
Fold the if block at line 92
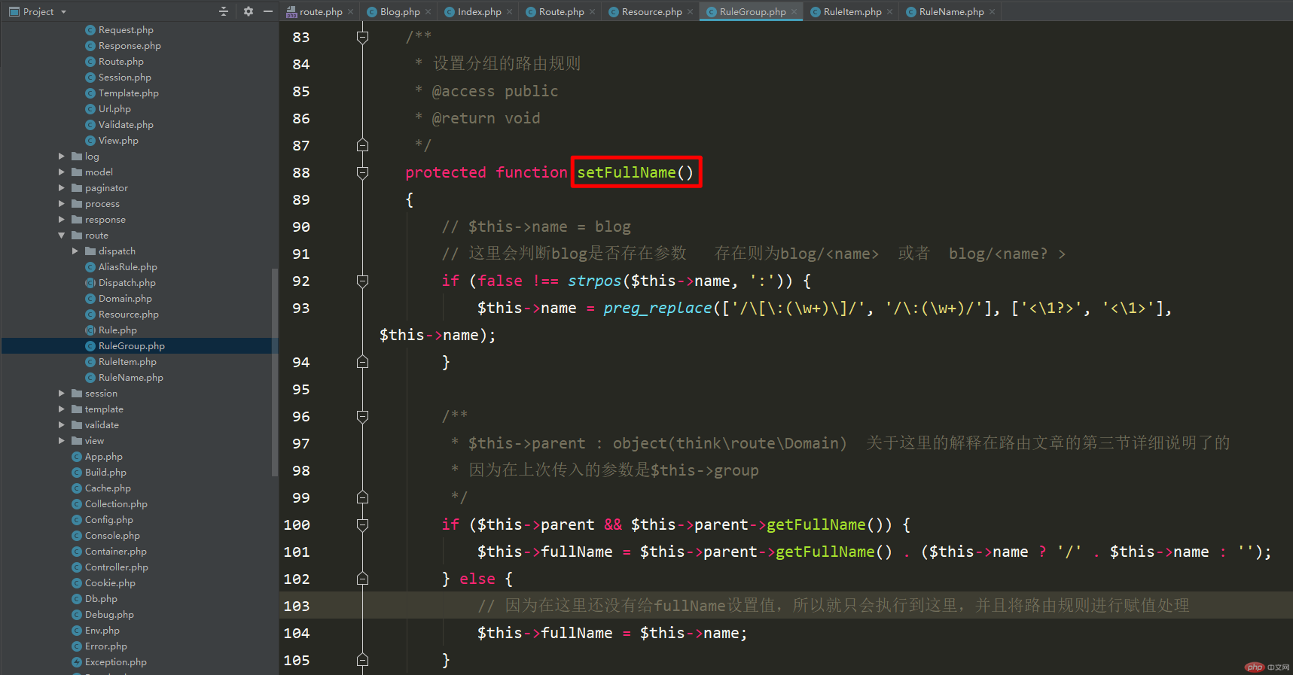(362, 281)
